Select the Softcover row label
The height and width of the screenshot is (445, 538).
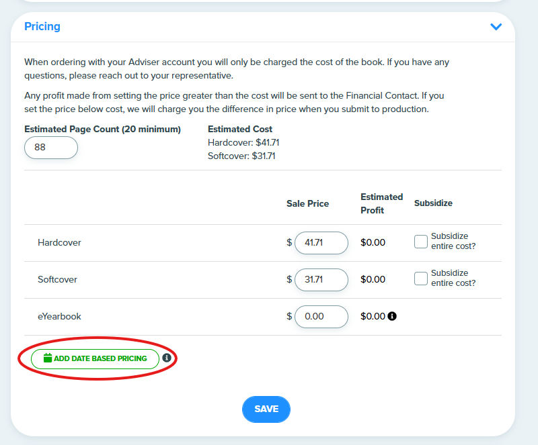(x=57, y=279)
